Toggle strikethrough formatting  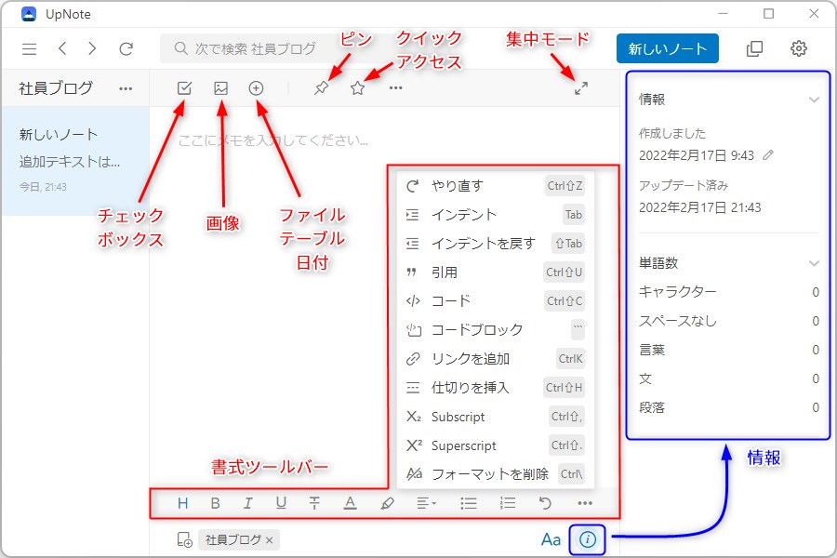pyautogui.click(x=314, y=503)
